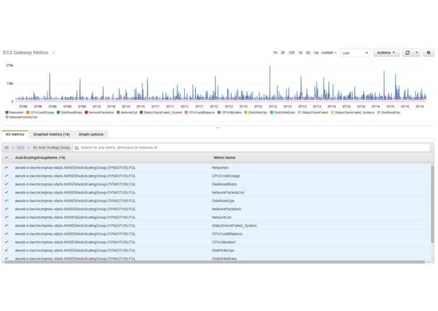Screen dimensions: 438x311
Task: Open the refresh interval dropdown arrow
Action: 417,53
